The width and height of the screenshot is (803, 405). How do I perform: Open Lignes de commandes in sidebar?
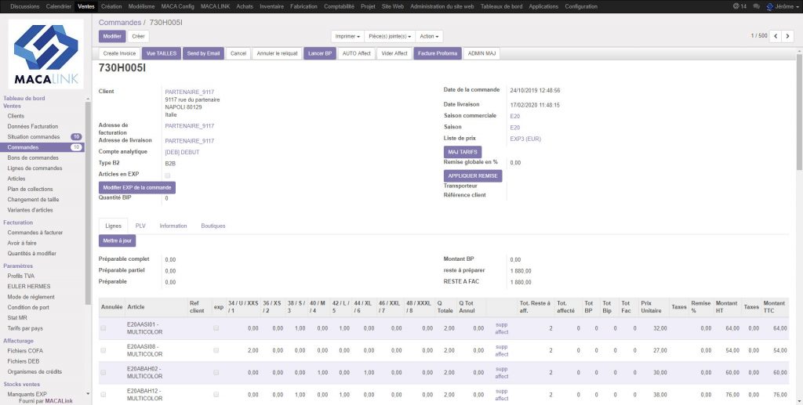[35, 168]
